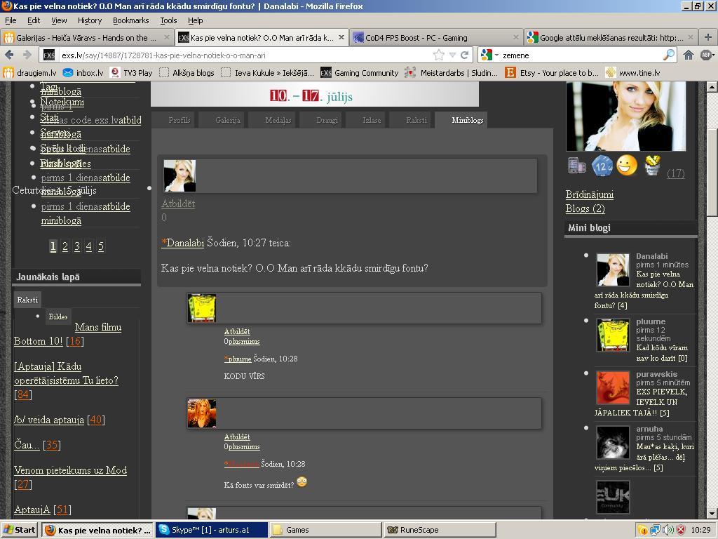Click the search magnifier icon
This screenshot has width=718, height=539.
pos(668,55)
